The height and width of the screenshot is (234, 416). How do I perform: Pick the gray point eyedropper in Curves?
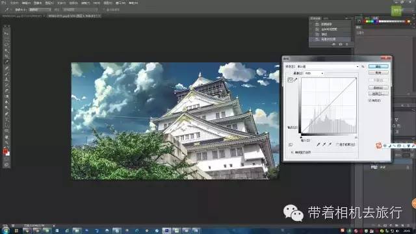click(x=324, y=144)
